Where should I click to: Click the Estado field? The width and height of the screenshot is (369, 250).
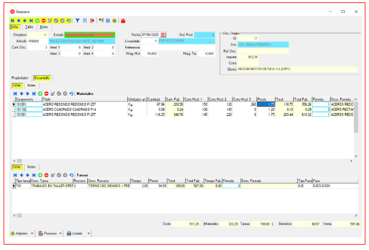(90, 35)
